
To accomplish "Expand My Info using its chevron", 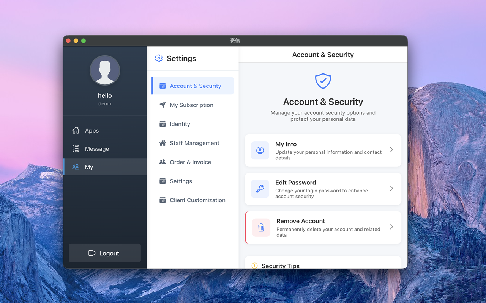I will click(x=391, y=150).
